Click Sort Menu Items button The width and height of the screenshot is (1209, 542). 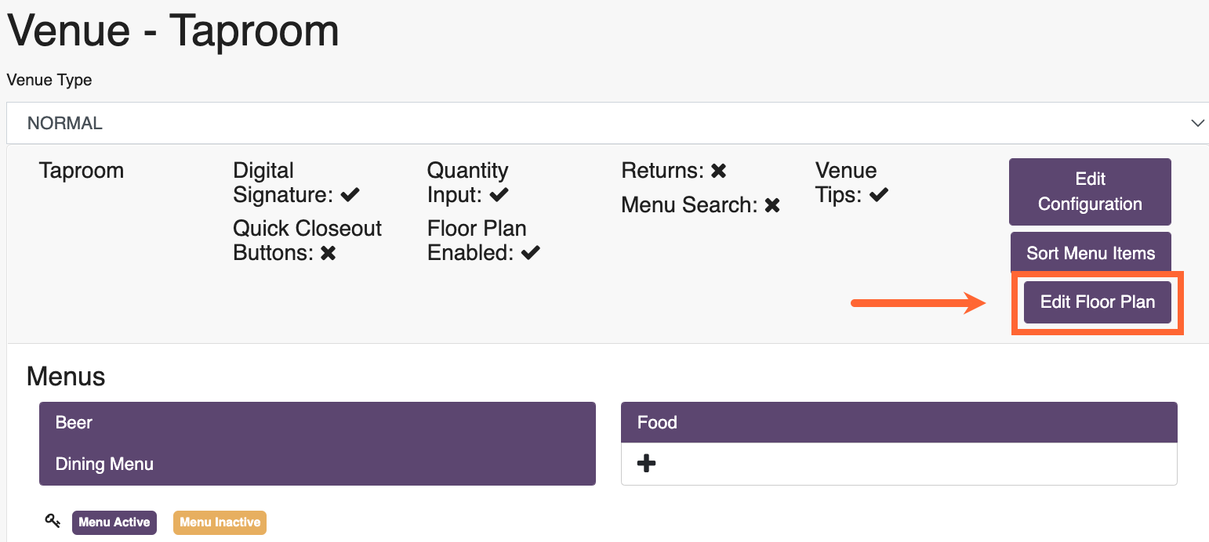pyautogui.click(x=1091, y=253)
